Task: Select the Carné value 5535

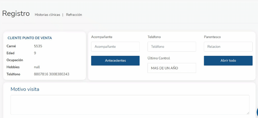Action: pyautogui.click(x=38, y=46)
